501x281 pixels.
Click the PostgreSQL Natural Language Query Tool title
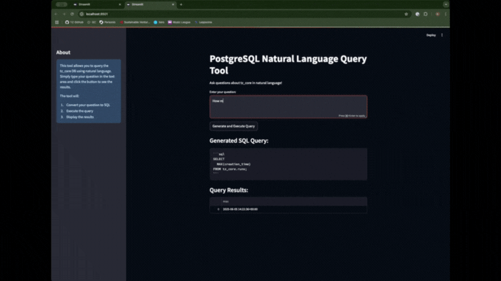pos(288,64)
